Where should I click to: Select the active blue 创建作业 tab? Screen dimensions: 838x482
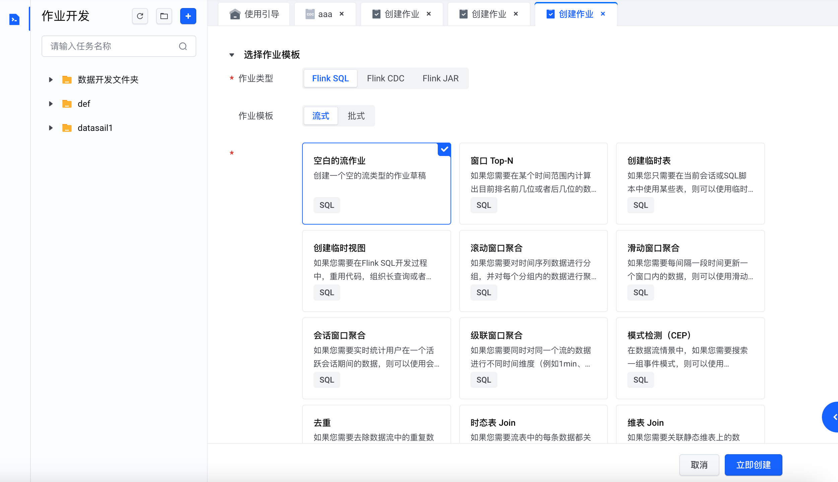pos(576,14)
